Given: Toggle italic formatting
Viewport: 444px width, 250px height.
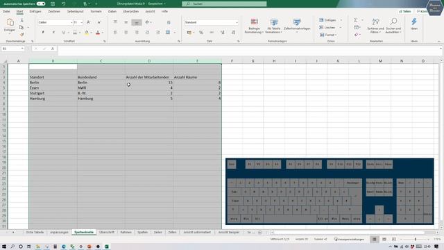Looking at the screenshot, I should (x=53, y=33).
